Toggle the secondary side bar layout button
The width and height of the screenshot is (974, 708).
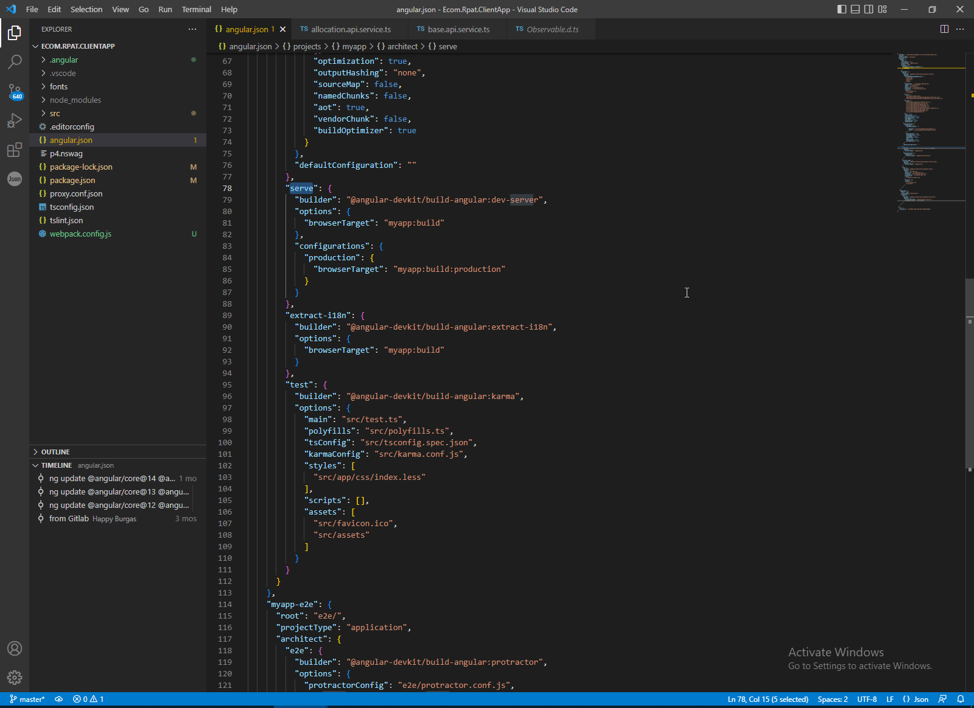coord(869,9)
